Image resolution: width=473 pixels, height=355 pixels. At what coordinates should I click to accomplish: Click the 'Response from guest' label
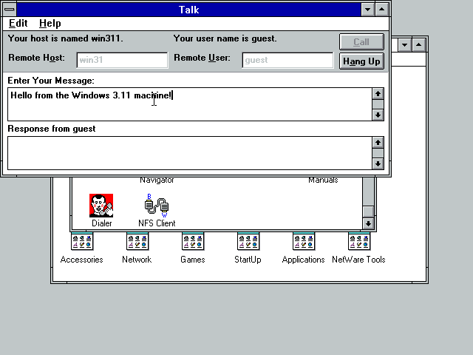pos(52,129)
